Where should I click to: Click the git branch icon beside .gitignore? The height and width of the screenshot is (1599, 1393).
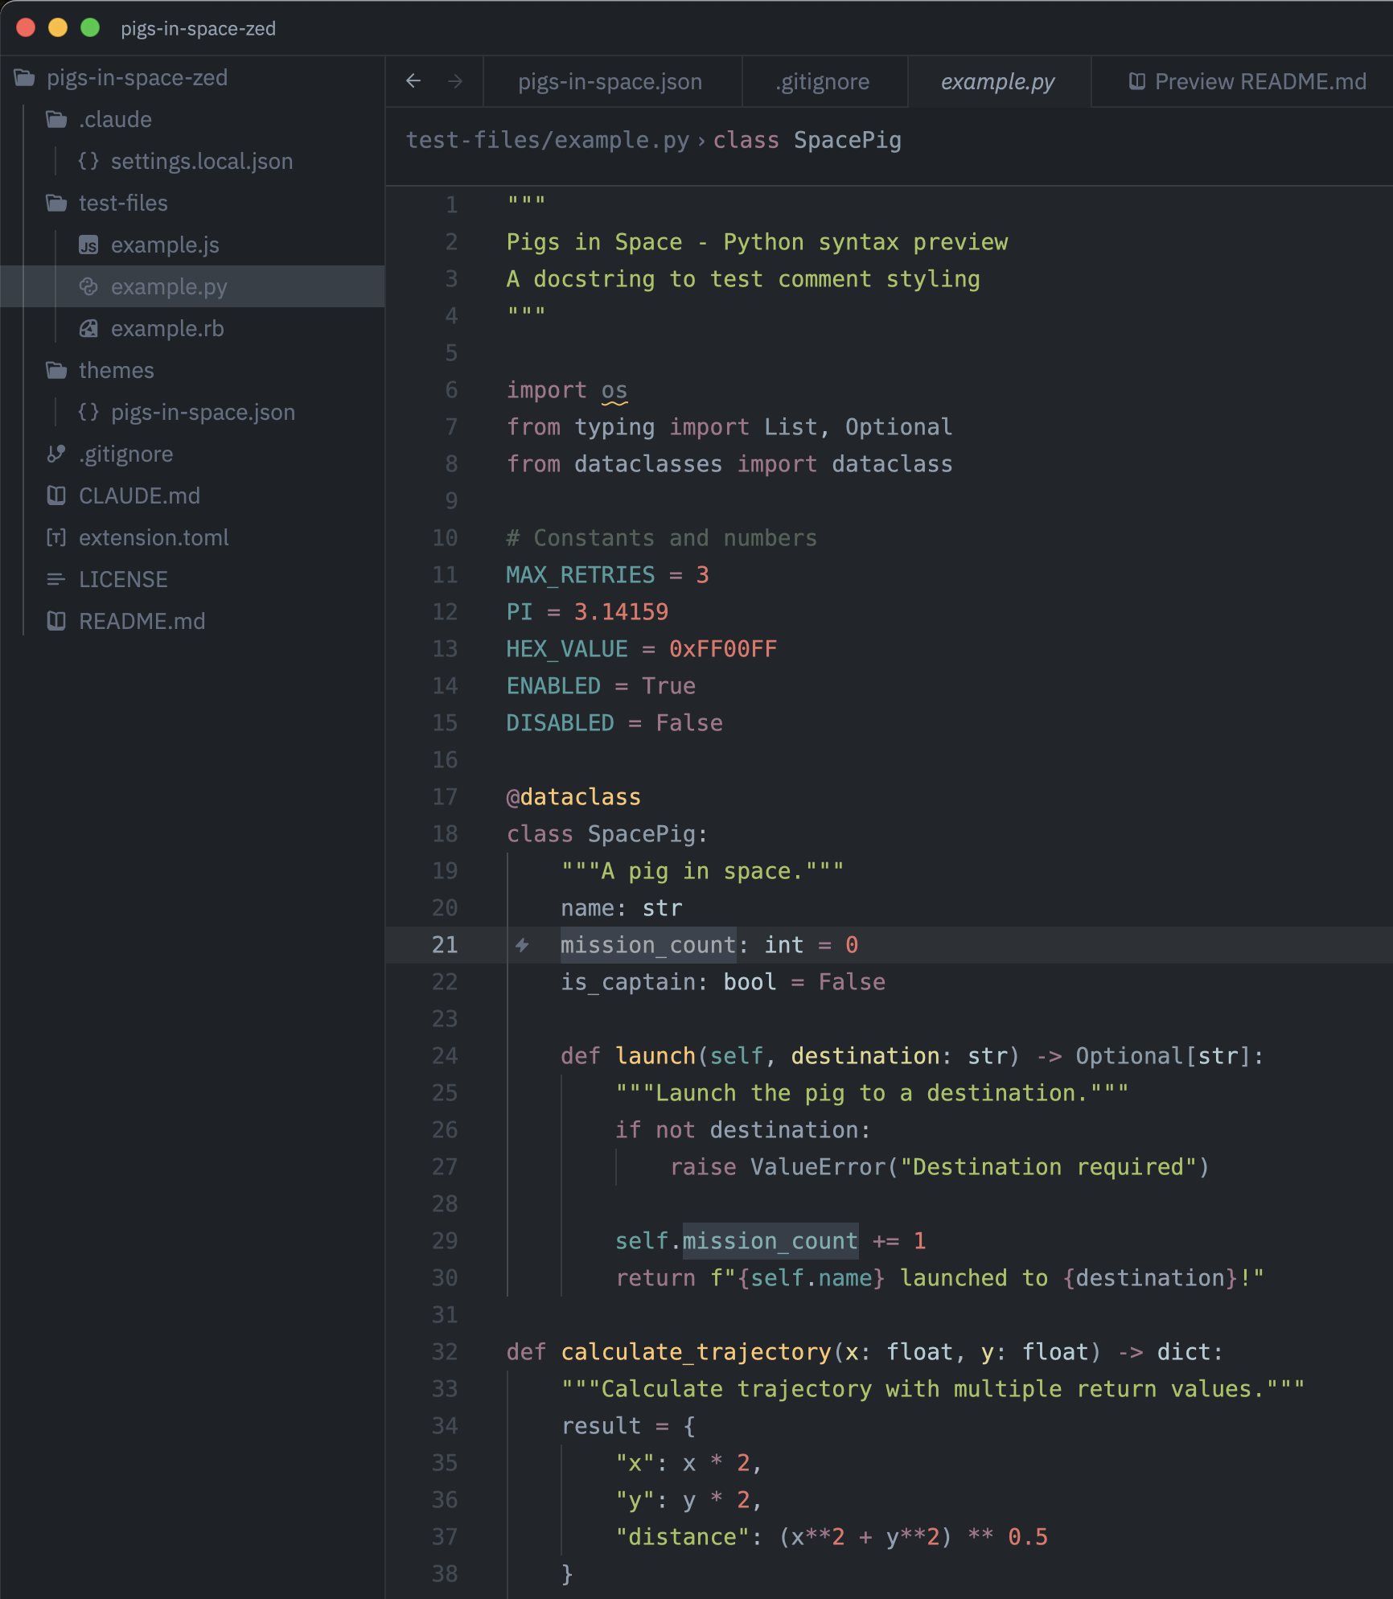pos(56,454)
